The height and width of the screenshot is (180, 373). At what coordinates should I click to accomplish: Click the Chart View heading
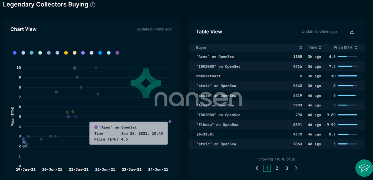point(24,29)
